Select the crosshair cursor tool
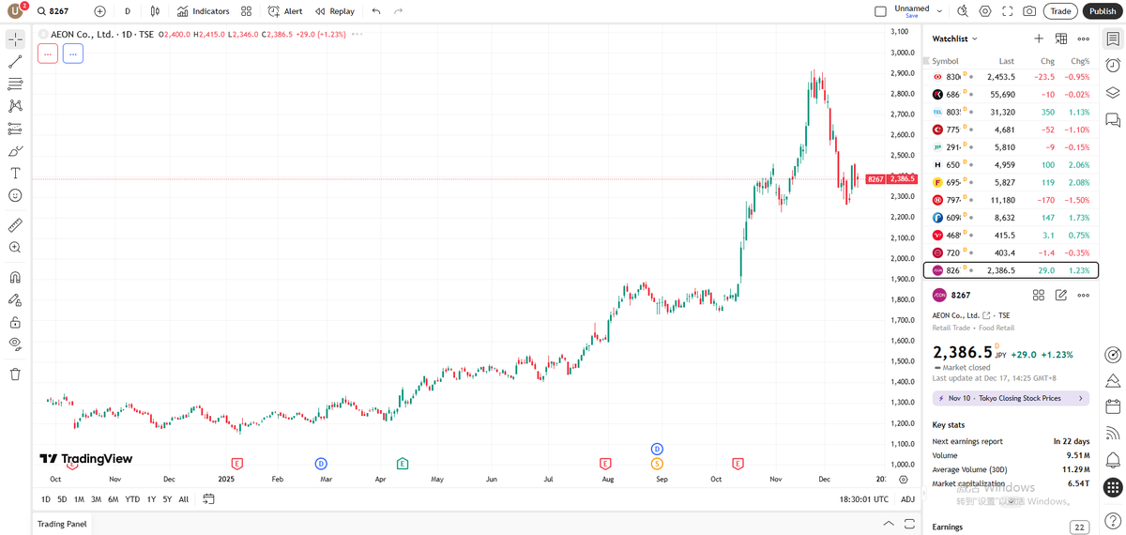 click(x=15, y=39)
